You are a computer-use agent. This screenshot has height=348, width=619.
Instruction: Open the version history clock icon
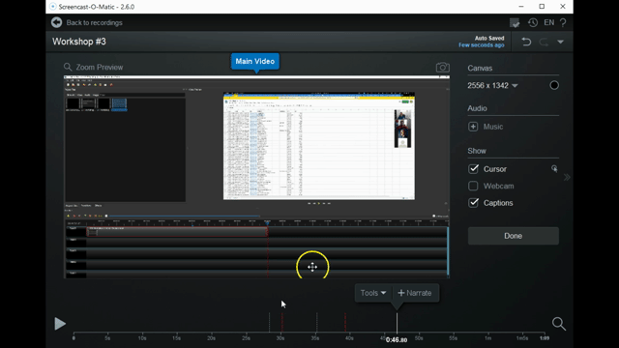point(533,22)
